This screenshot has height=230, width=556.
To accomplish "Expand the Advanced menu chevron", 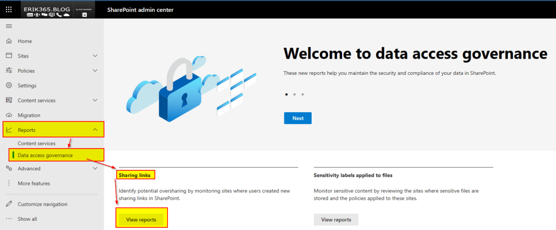I will 95,169.
